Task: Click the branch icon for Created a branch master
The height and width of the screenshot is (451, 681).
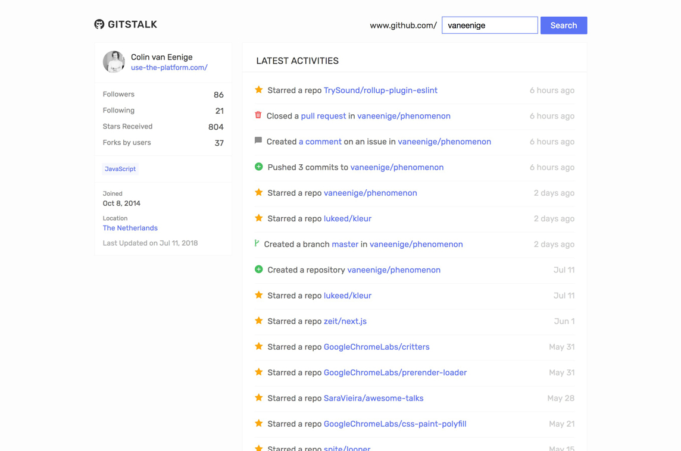Action: 257,243
